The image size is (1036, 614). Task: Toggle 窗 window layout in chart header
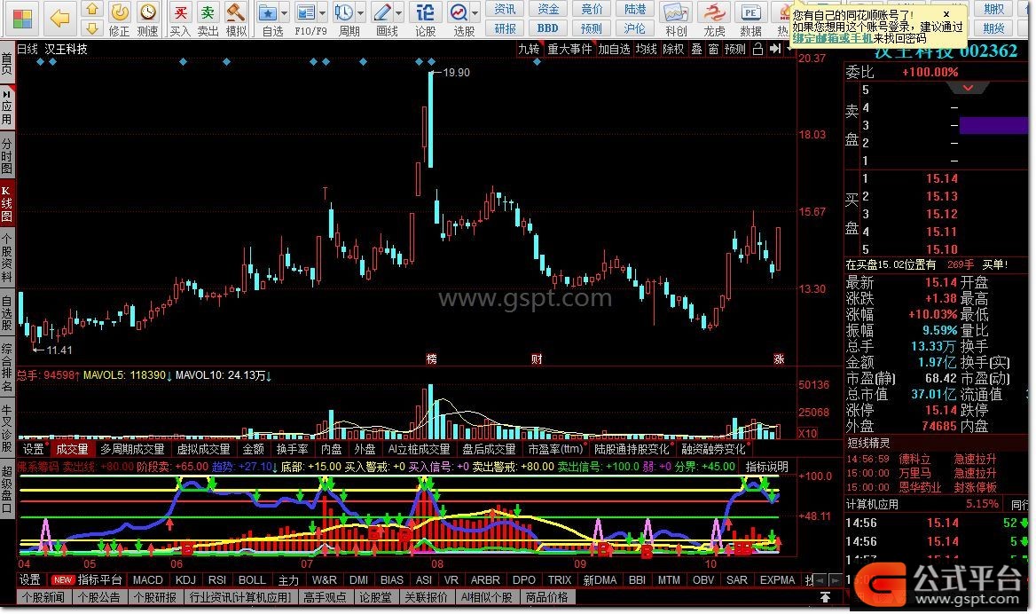pyautogui.click(x=713, y=49)
